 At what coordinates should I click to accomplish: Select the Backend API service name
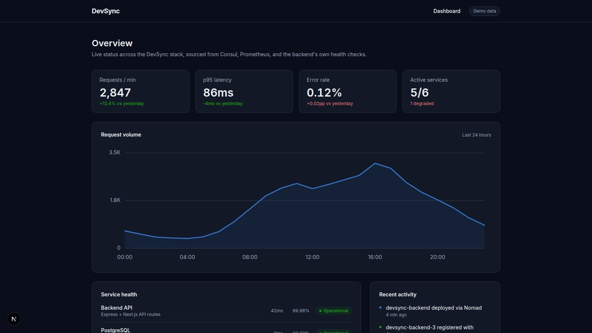tap(117, 308)
